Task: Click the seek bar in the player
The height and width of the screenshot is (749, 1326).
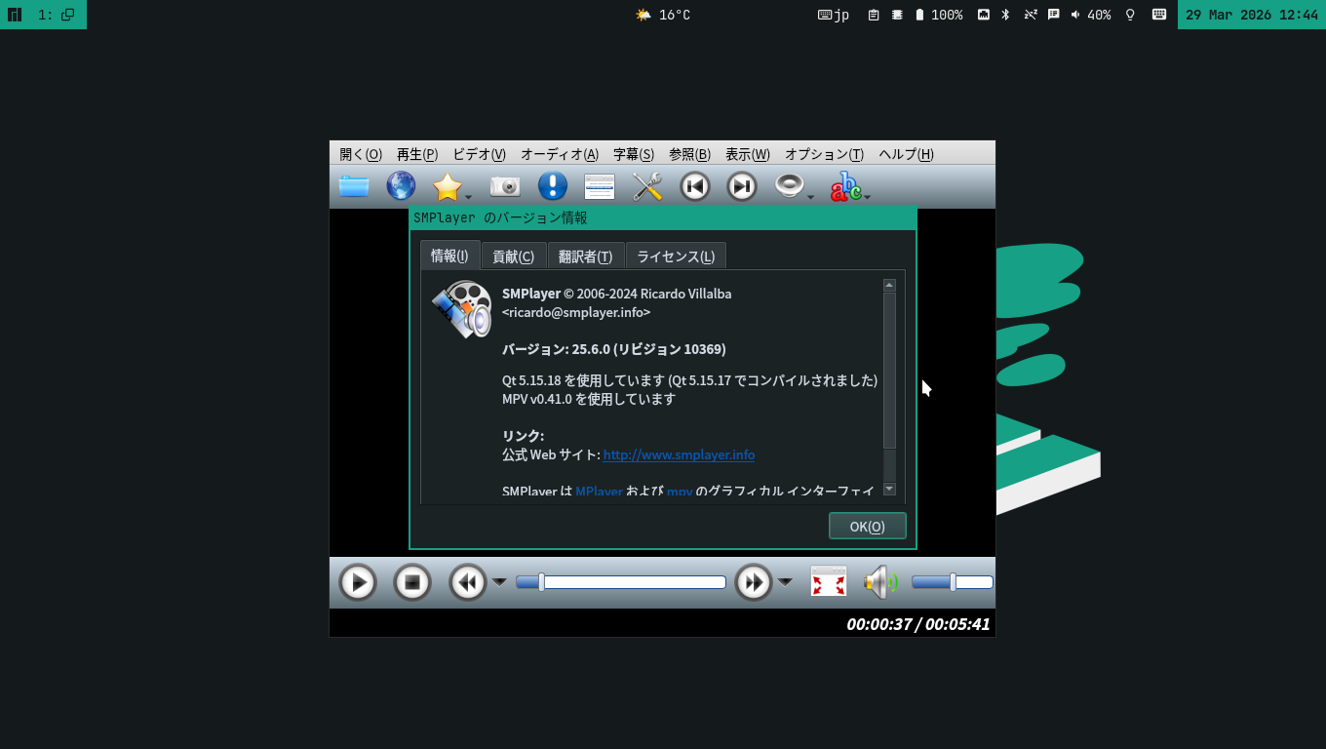Action: click(x=621, y=582)
